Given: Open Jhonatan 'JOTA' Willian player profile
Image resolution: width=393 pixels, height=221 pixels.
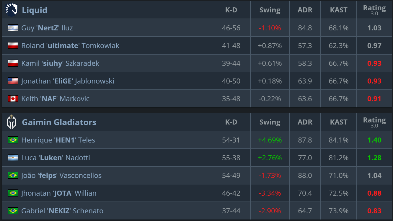Looking at the screenshot, I should [59, 193].
